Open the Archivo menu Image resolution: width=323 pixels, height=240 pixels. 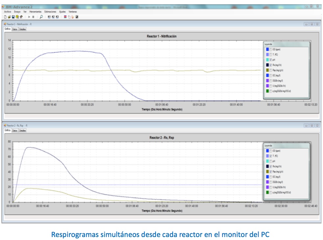pyautogui.click(x=8, y=12)
